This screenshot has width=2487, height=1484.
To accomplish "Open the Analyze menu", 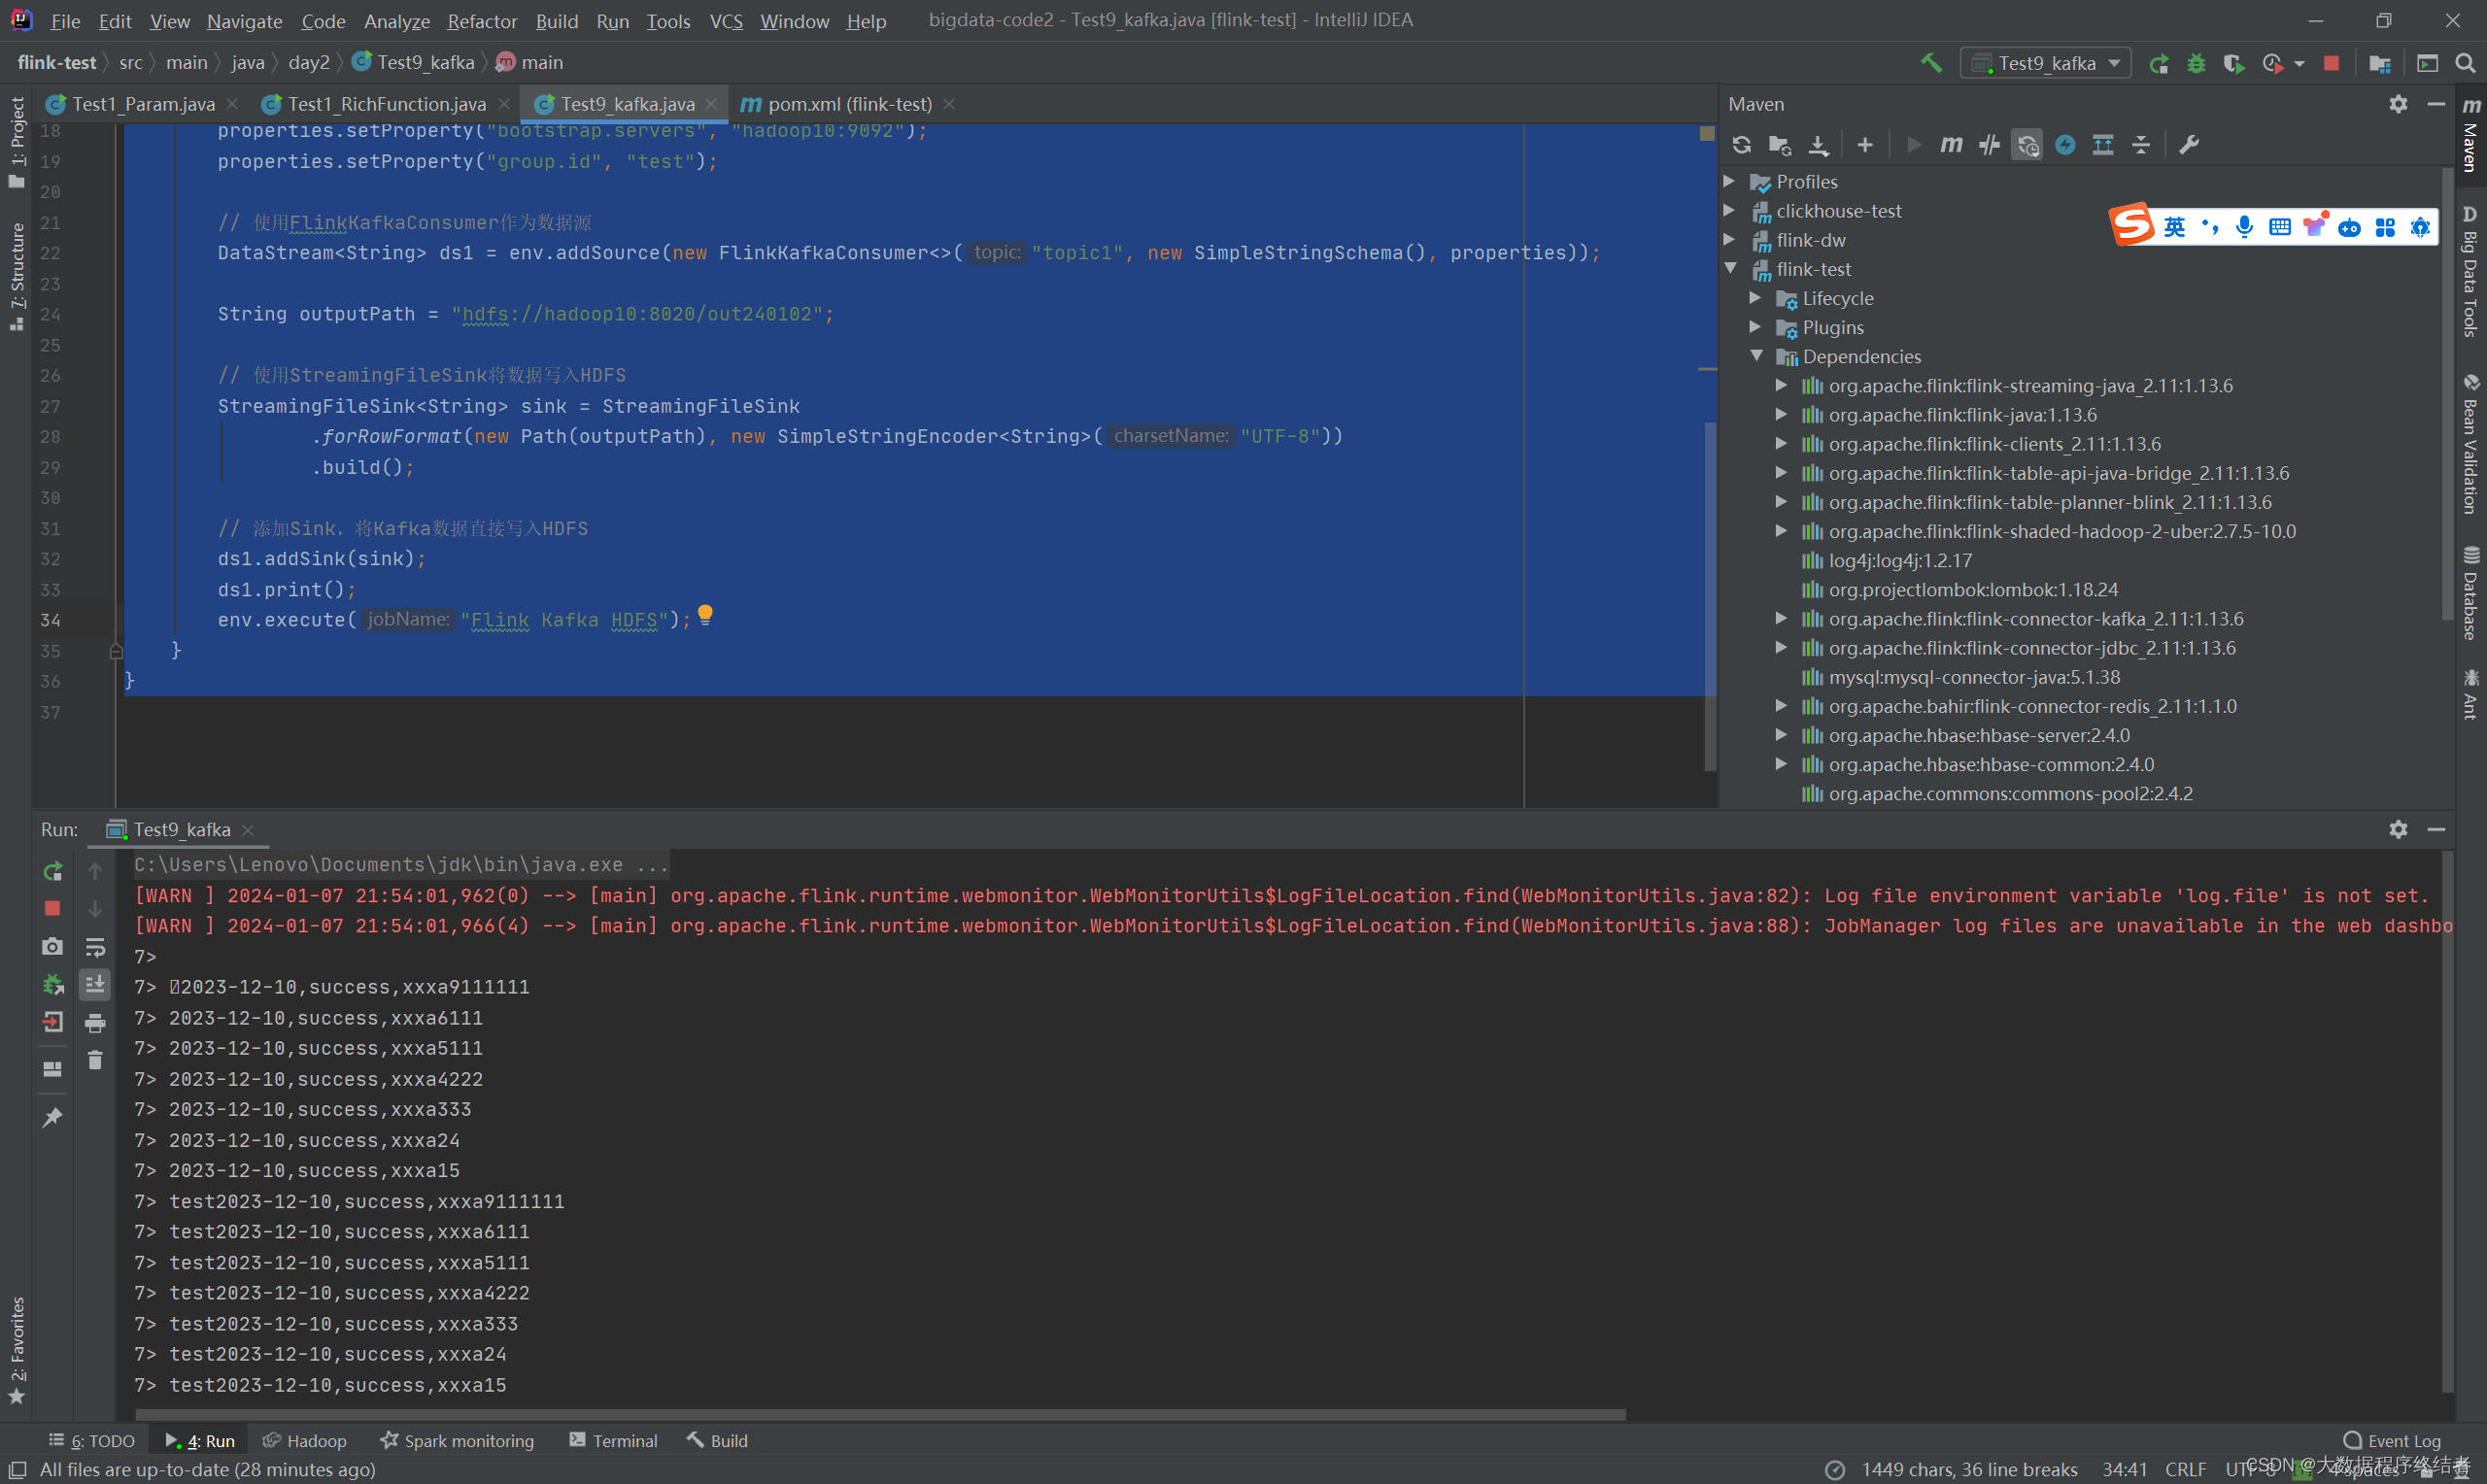I will 396,21.
